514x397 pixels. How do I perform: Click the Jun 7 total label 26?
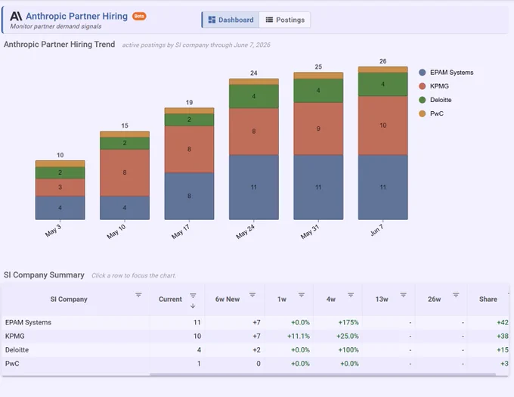(383, 61)
